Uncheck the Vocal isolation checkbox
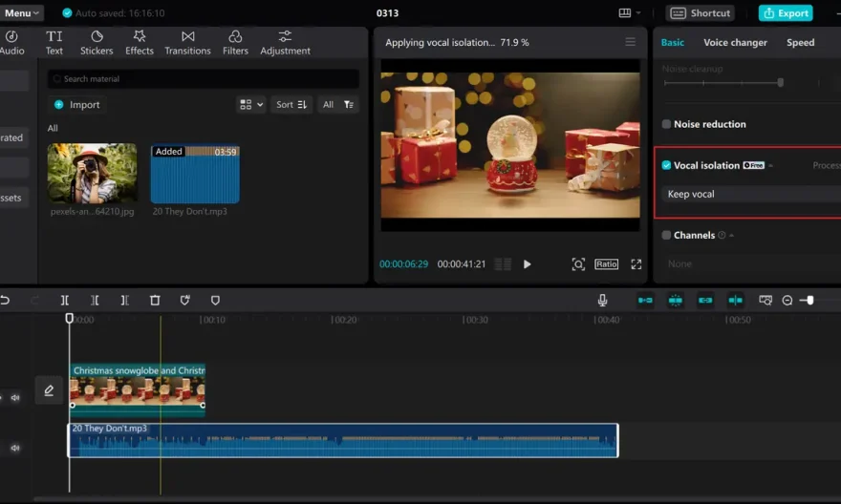841x504 pixels. [x=667, y=165]
